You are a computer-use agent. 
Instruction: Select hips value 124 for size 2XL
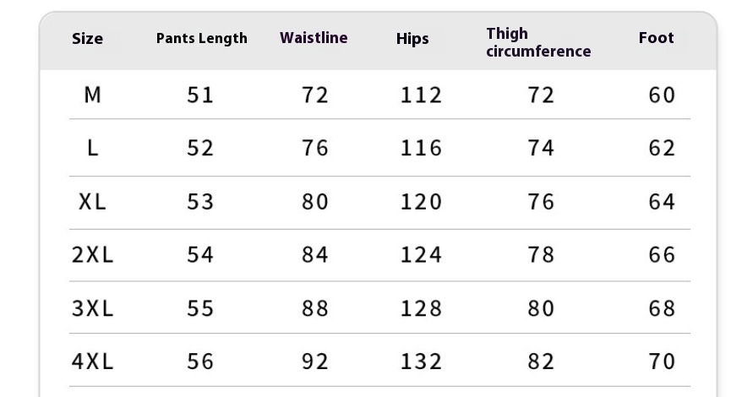[x=421, y=255]
